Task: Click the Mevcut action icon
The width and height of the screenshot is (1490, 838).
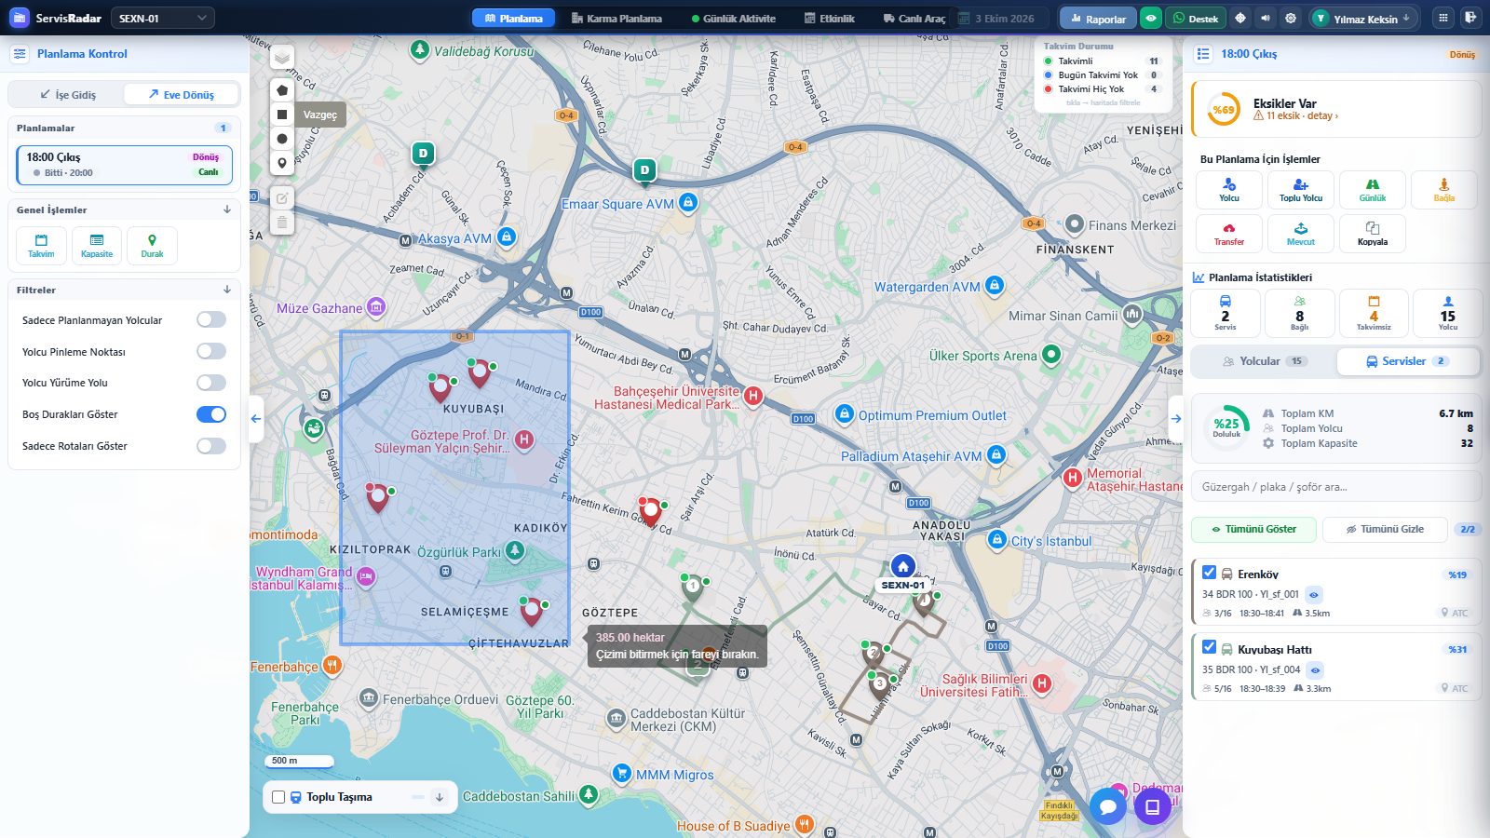Action: [1301, 234]
